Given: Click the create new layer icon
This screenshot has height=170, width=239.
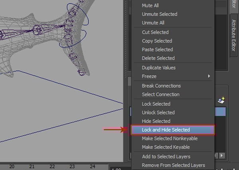Looking at the screenshot, I should pyautogui.click(x=221, y=100).
